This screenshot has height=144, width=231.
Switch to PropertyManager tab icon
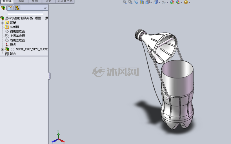pos(10,8)
